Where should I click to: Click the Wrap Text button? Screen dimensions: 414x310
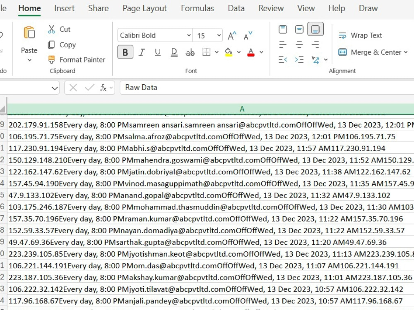click(x=360, y=35)
